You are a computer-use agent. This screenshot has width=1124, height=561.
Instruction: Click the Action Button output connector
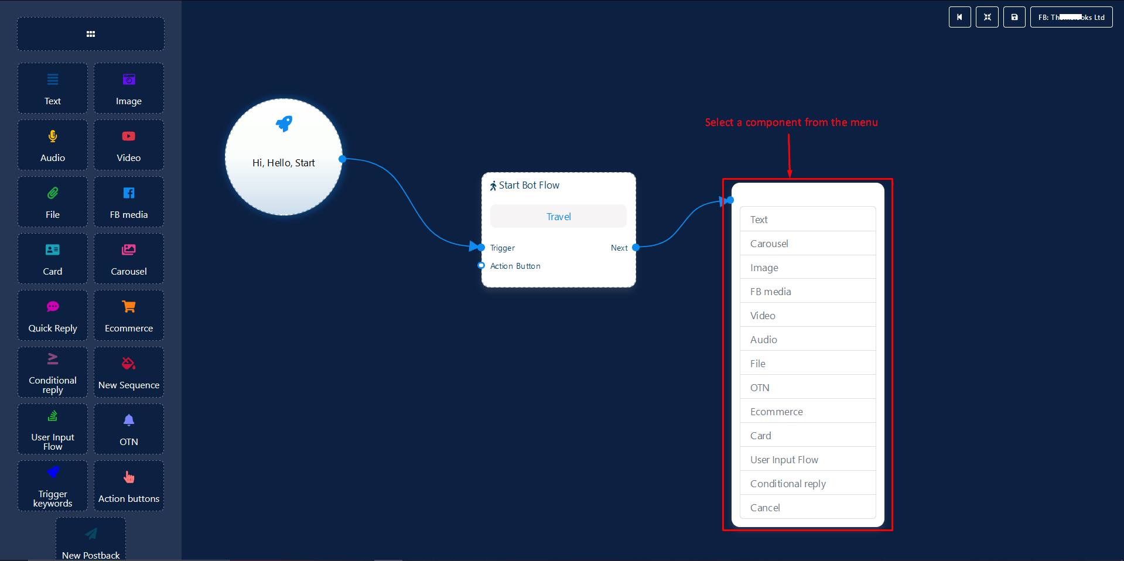pyautogui.click(x=481, y=266)
